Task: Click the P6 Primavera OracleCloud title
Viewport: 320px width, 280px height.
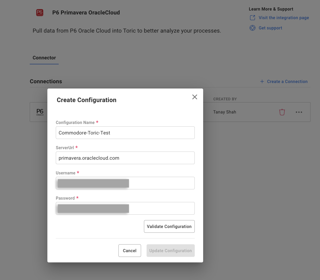Action: [86, 13]
